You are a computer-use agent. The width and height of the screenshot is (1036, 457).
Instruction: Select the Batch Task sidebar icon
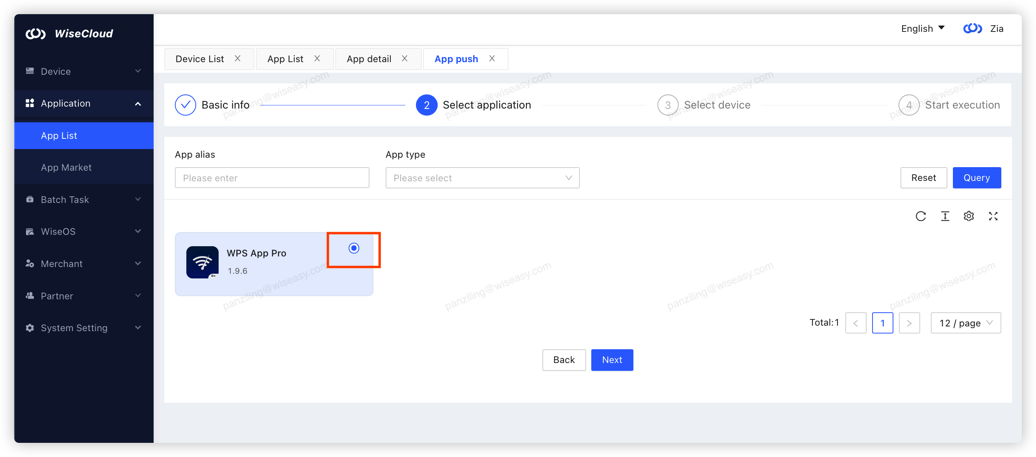click(x=30, y=199)
